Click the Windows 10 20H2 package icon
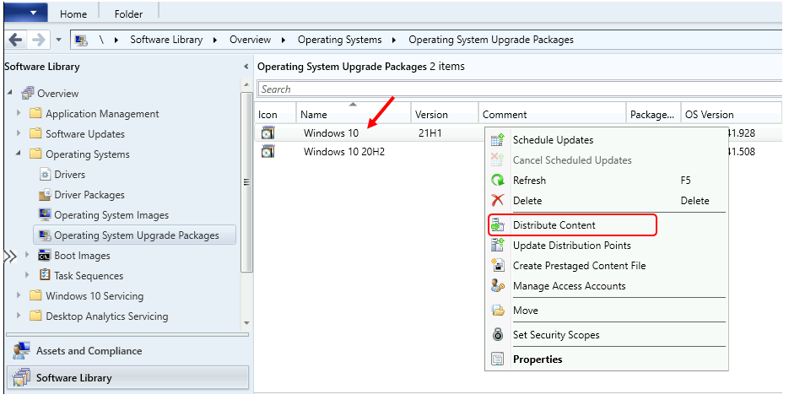The height and width of the screenshot is (400, 789). (x=268, y=152)
